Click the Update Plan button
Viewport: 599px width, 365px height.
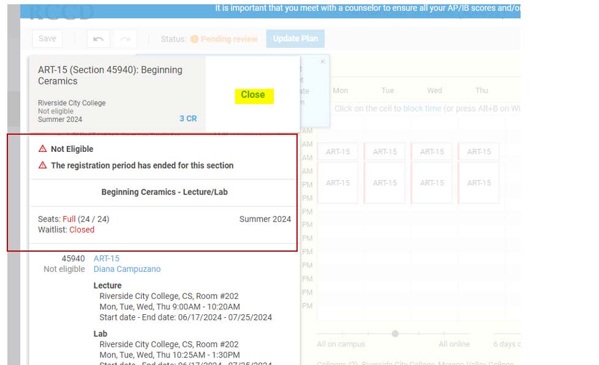pos(295,39)
